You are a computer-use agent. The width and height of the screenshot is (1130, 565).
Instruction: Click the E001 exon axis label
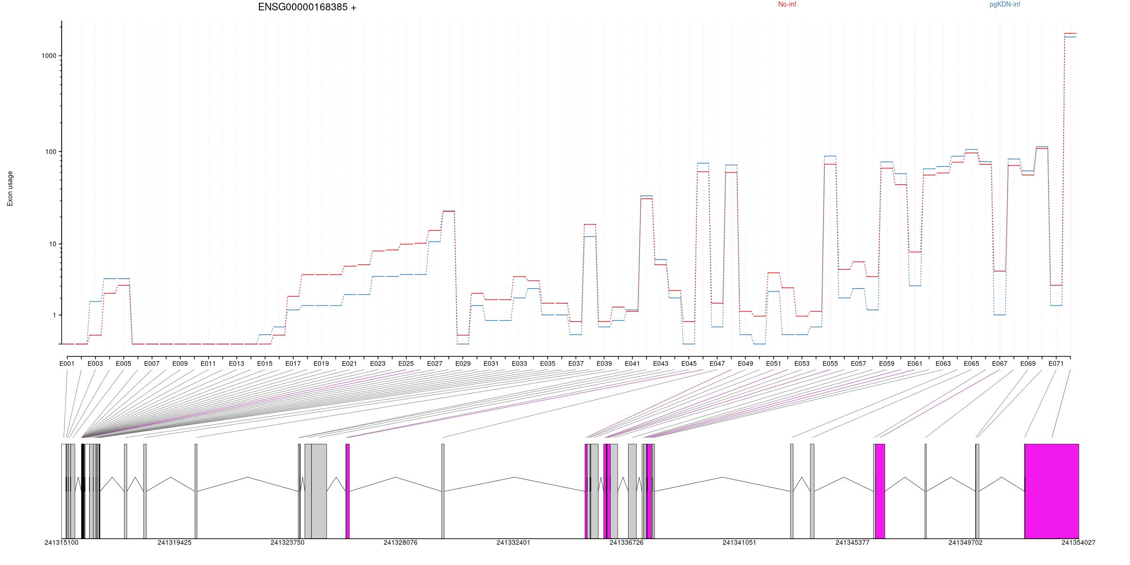pos(67,363)
